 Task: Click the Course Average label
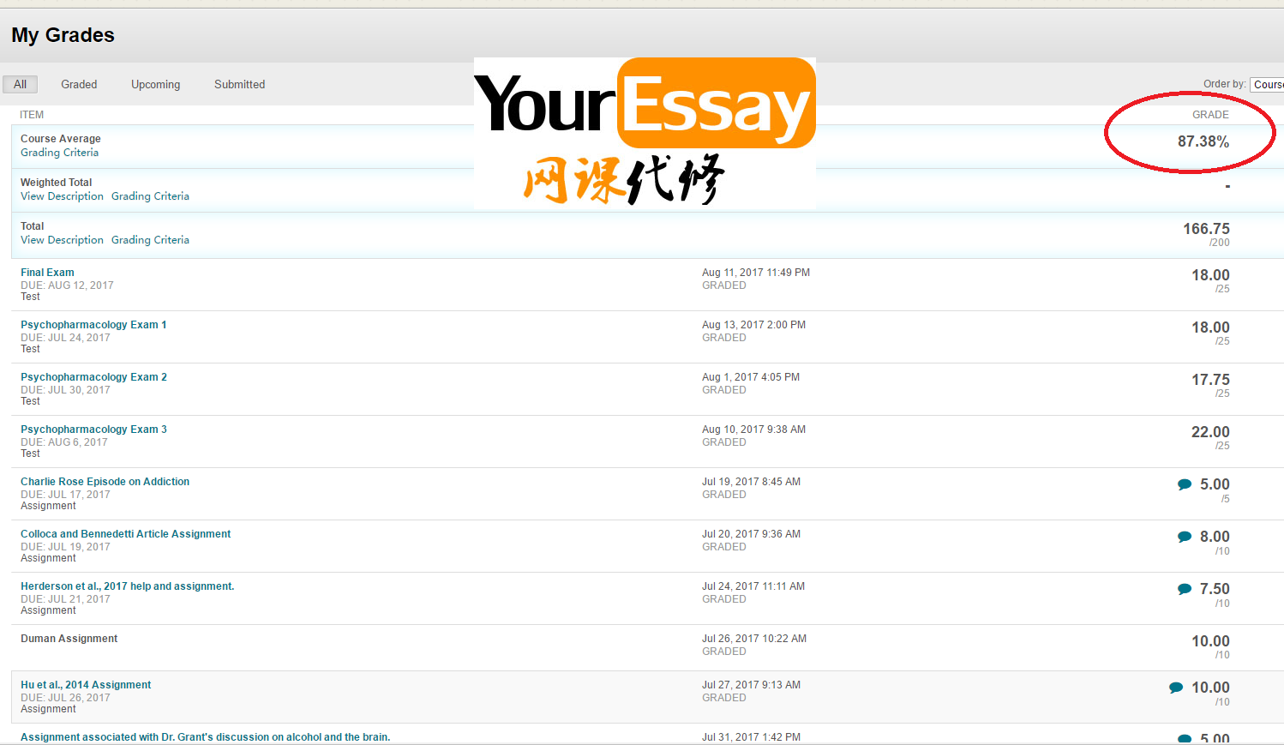60,139
